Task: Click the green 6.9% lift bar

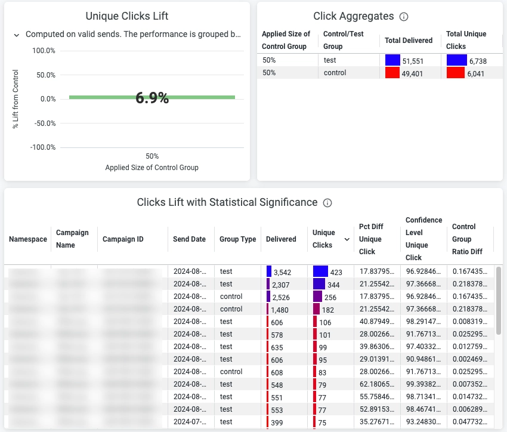Action: coord(152,97)
